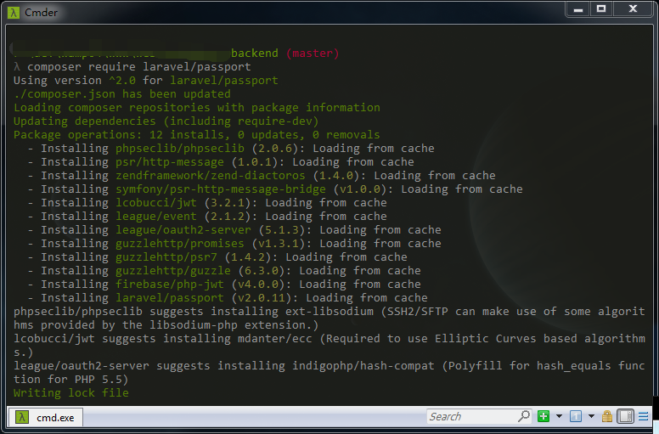Click the 'guzzlehttp/promises' install line
The height and width of the screenshot is (434, 659).
(x=234, y=243)
